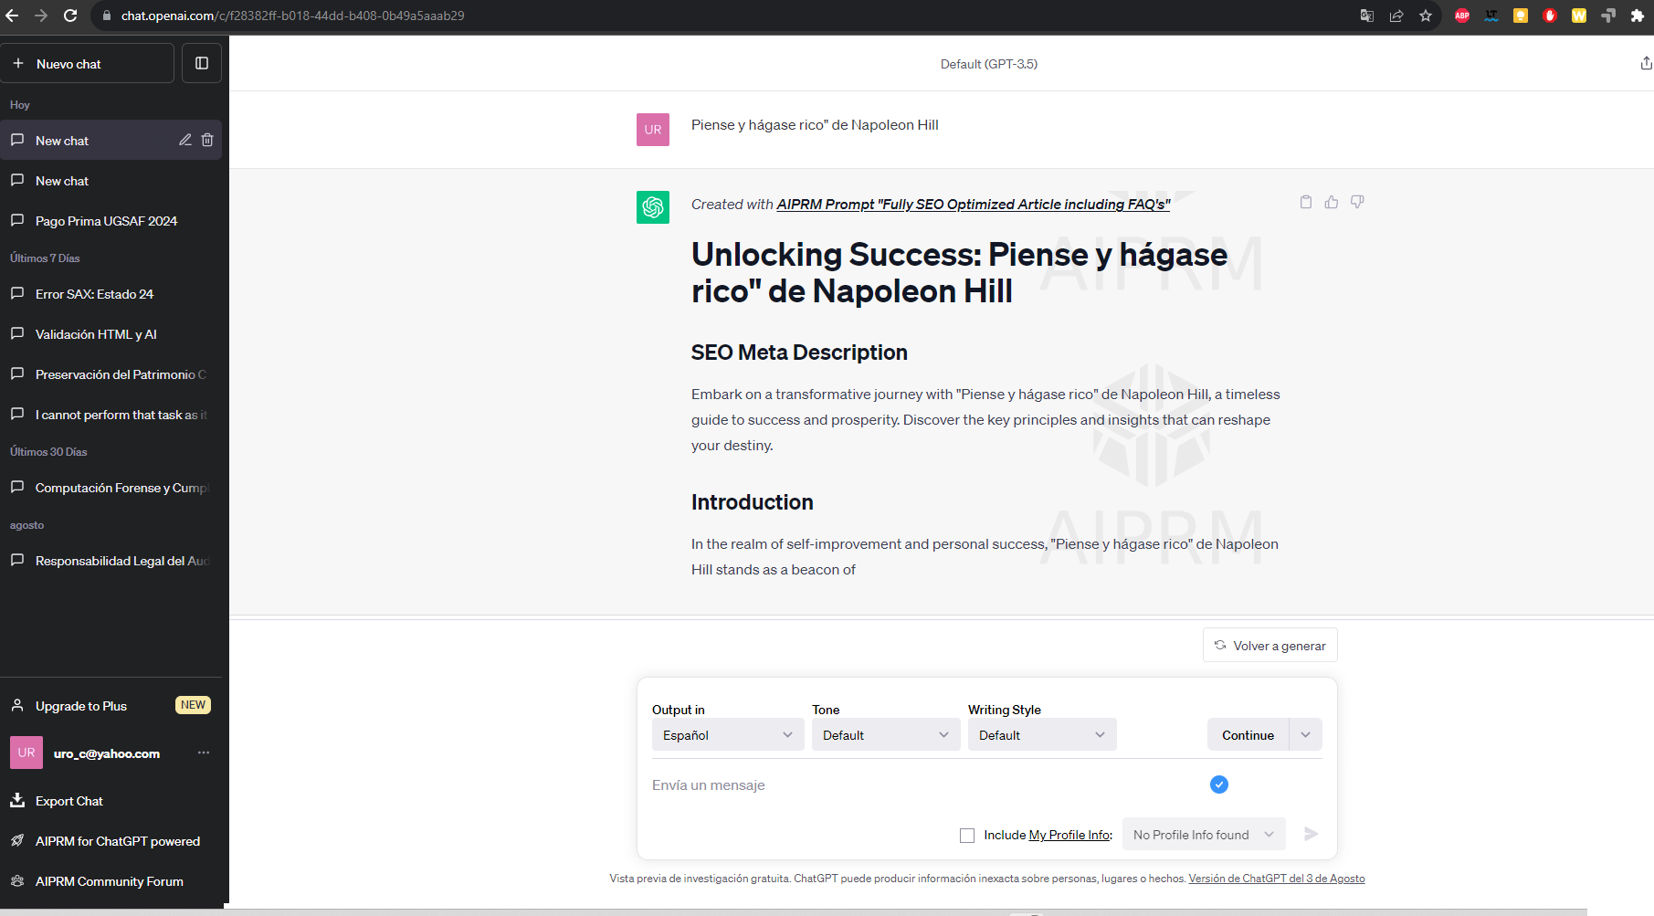This screenshot has height=916, width=1654.
Task: Bookmark page with star icon
Action: pos(1426,16)
